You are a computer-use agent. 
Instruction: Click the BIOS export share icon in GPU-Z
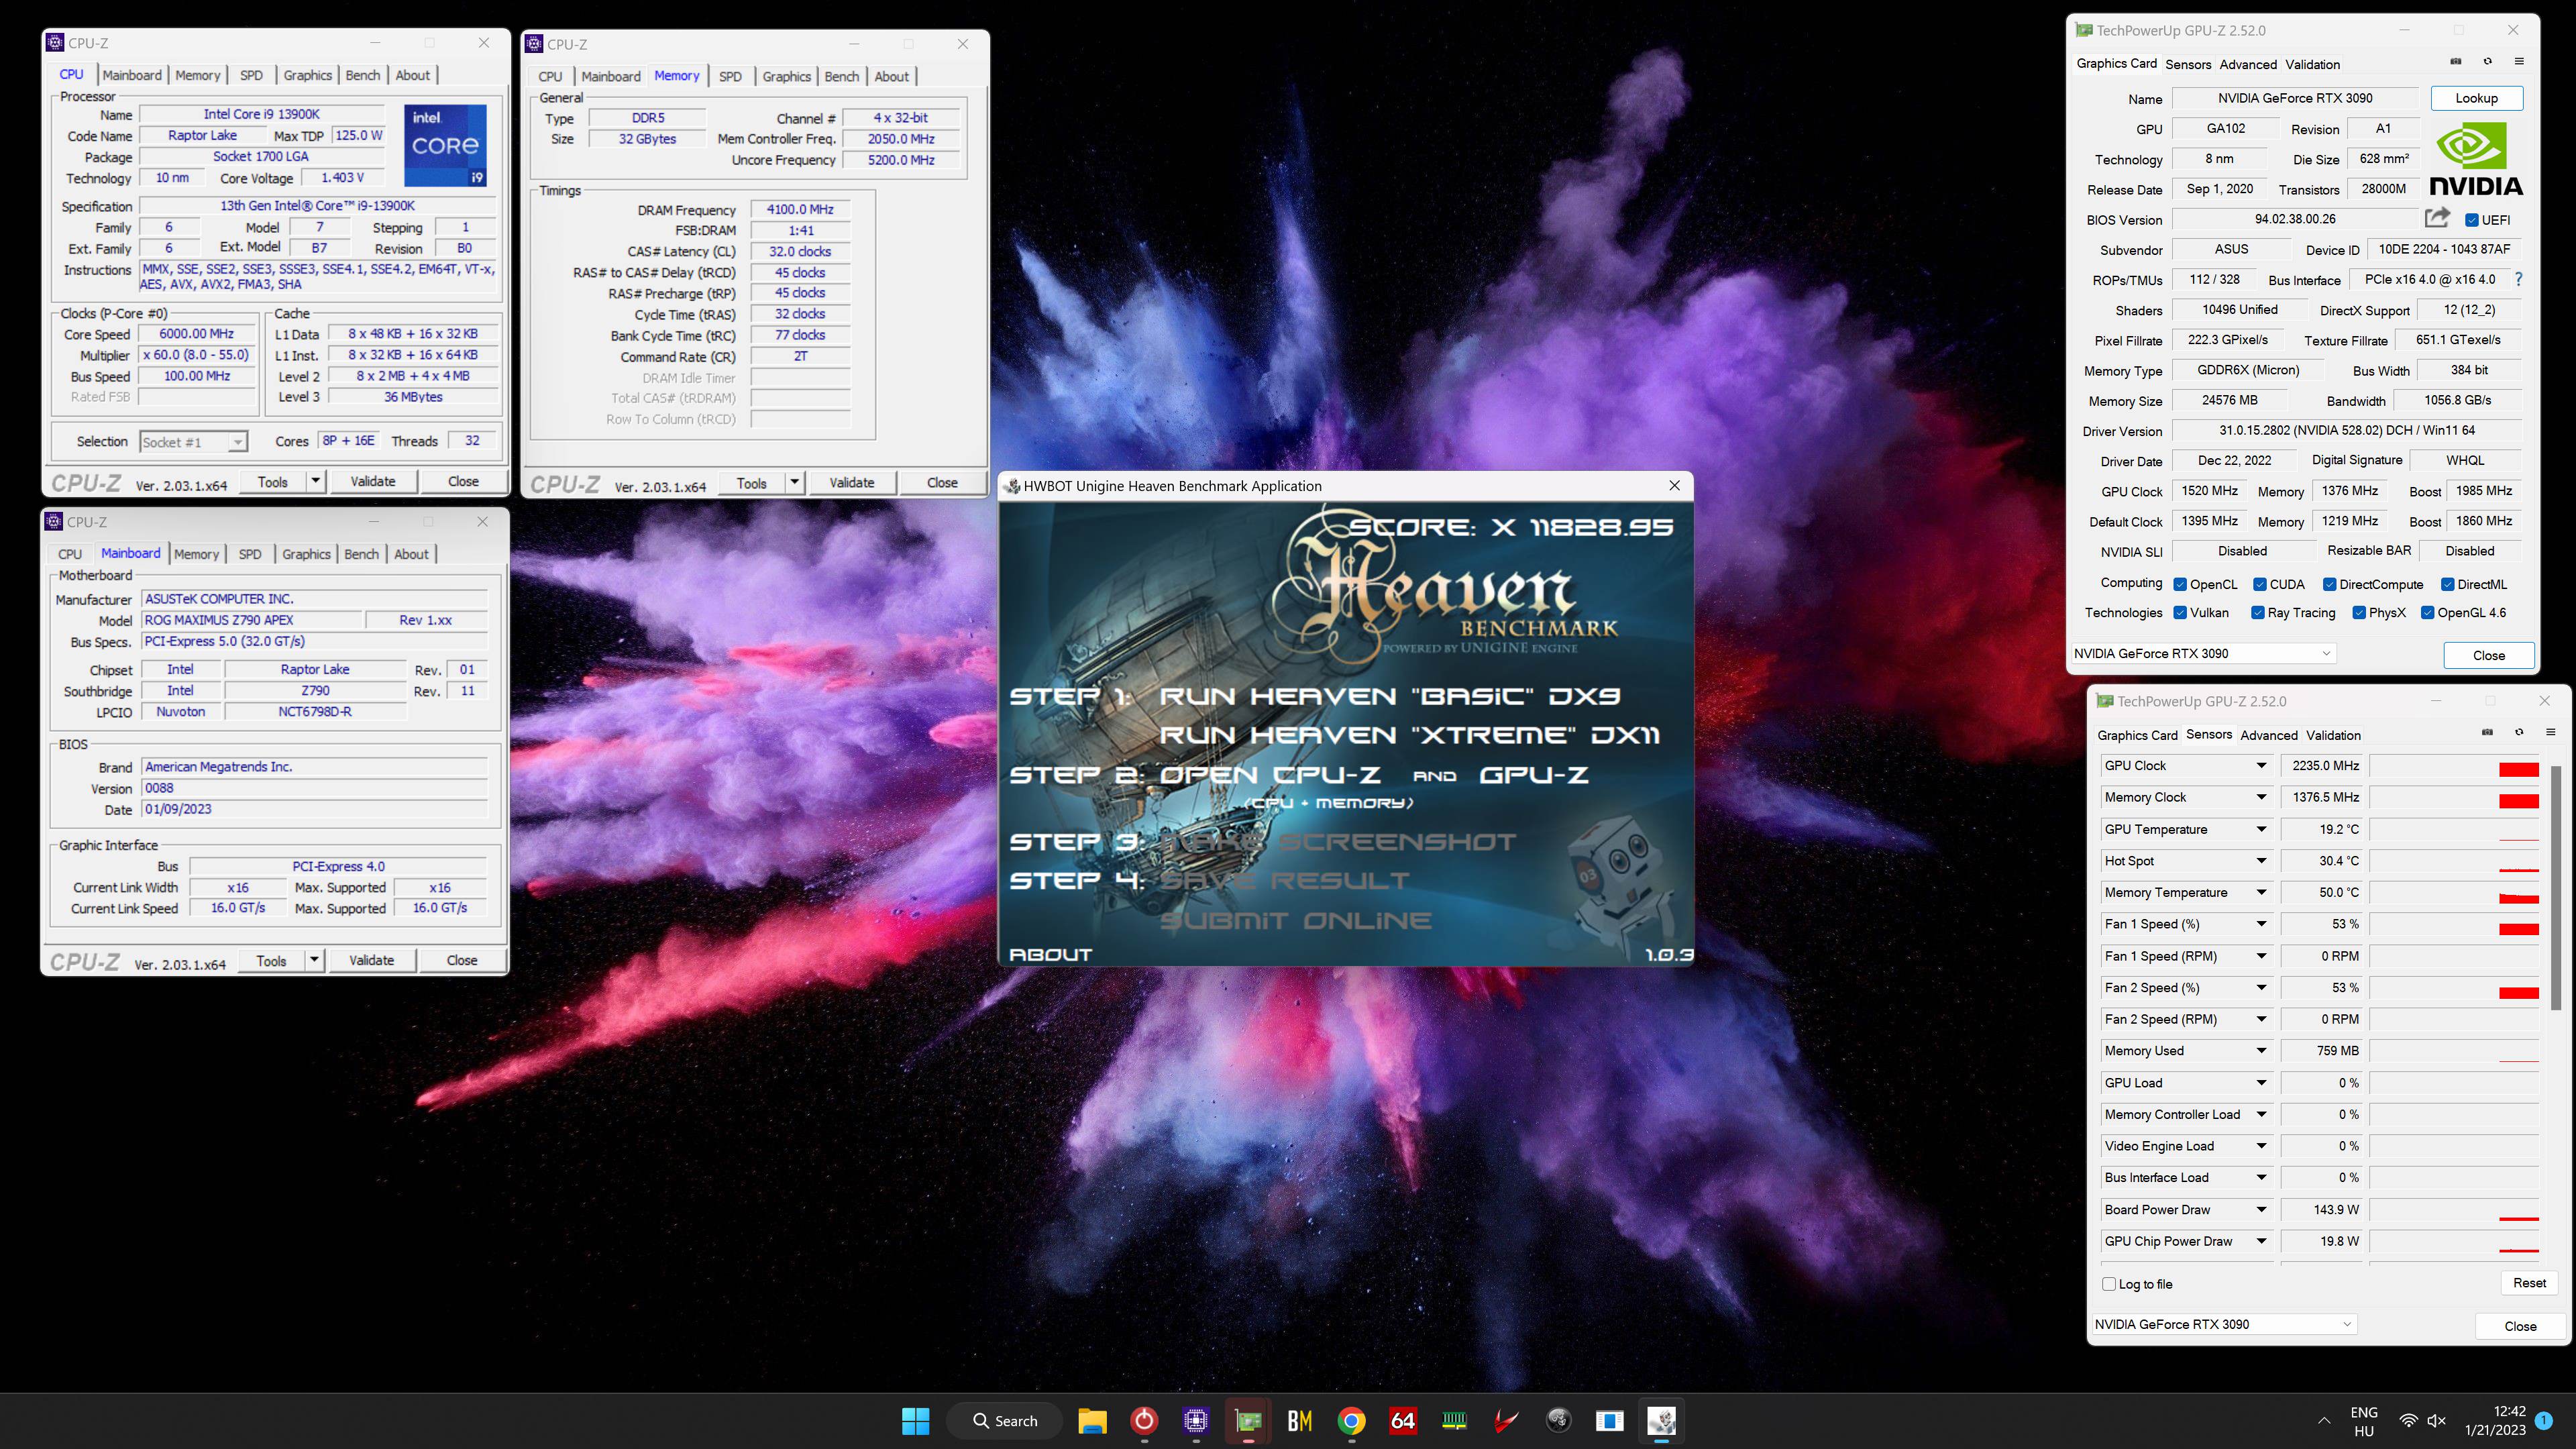[2437, 218]
